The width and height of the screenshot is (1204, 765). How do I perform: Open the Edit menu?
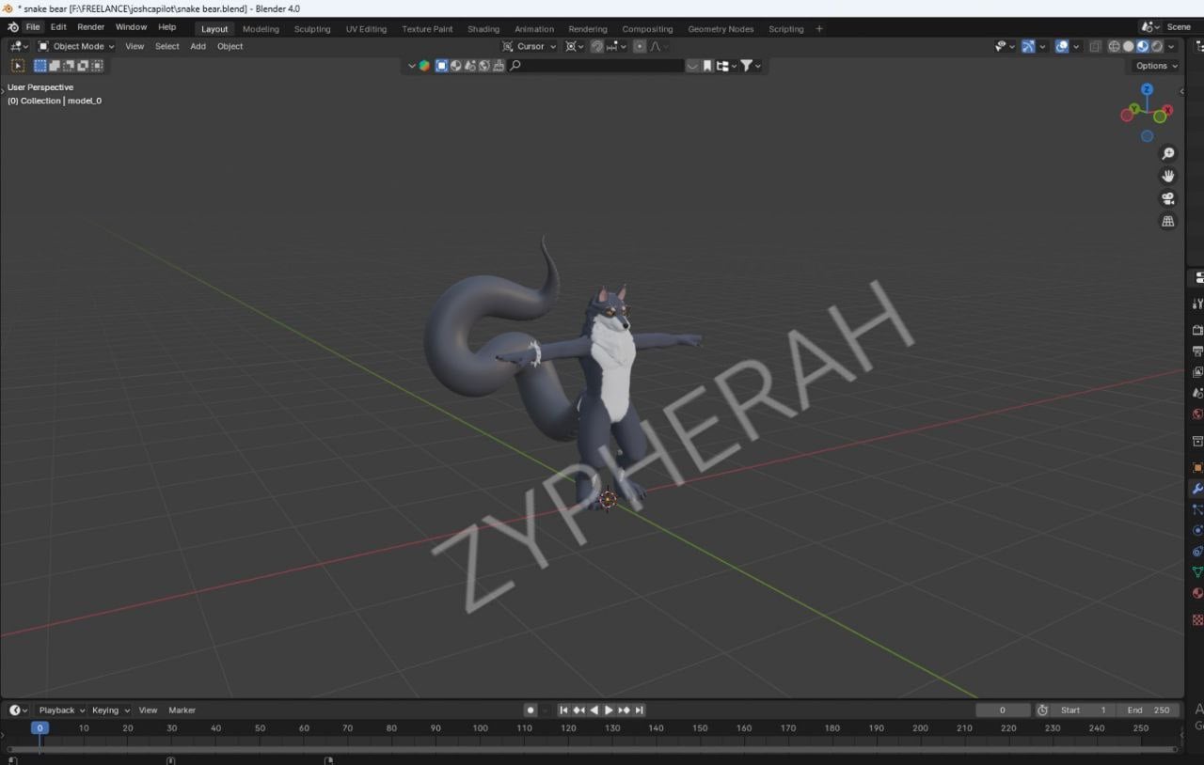58,27
